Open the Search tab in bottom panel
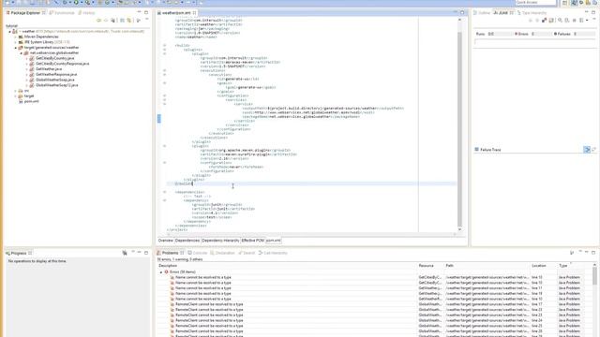600x337 pixels. [x=246, y=253]
